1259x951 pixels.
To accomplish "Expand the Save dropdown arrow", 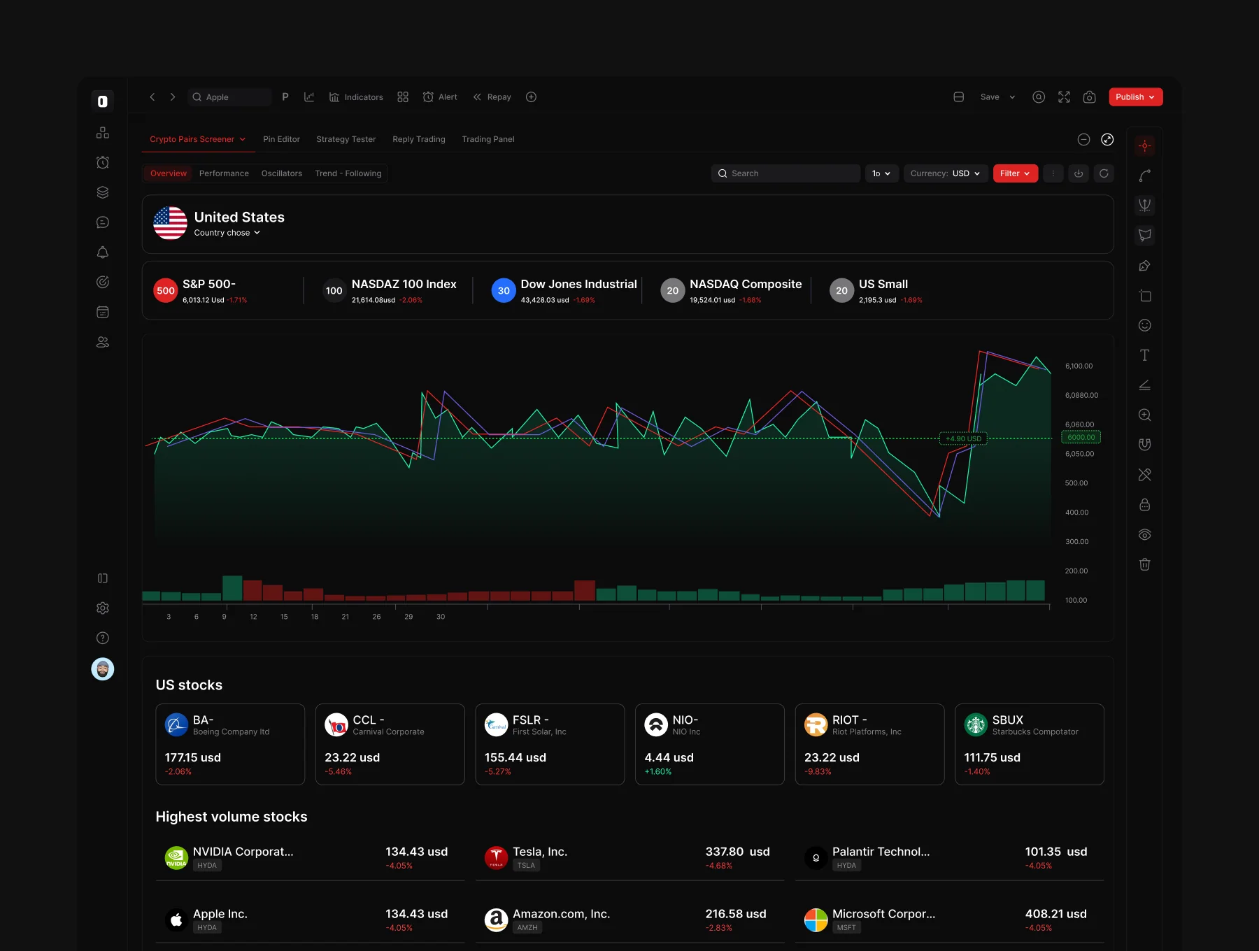I will [1012, 97].
